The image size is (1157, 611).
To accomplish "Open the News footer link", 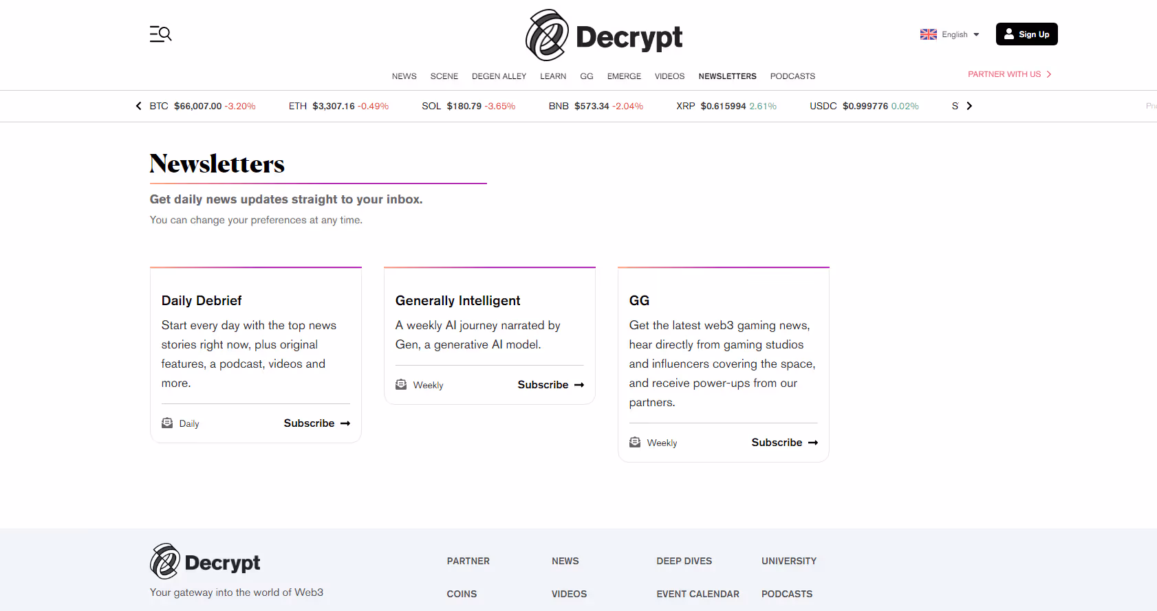I will pyautogui.click(x=565, y=562).
